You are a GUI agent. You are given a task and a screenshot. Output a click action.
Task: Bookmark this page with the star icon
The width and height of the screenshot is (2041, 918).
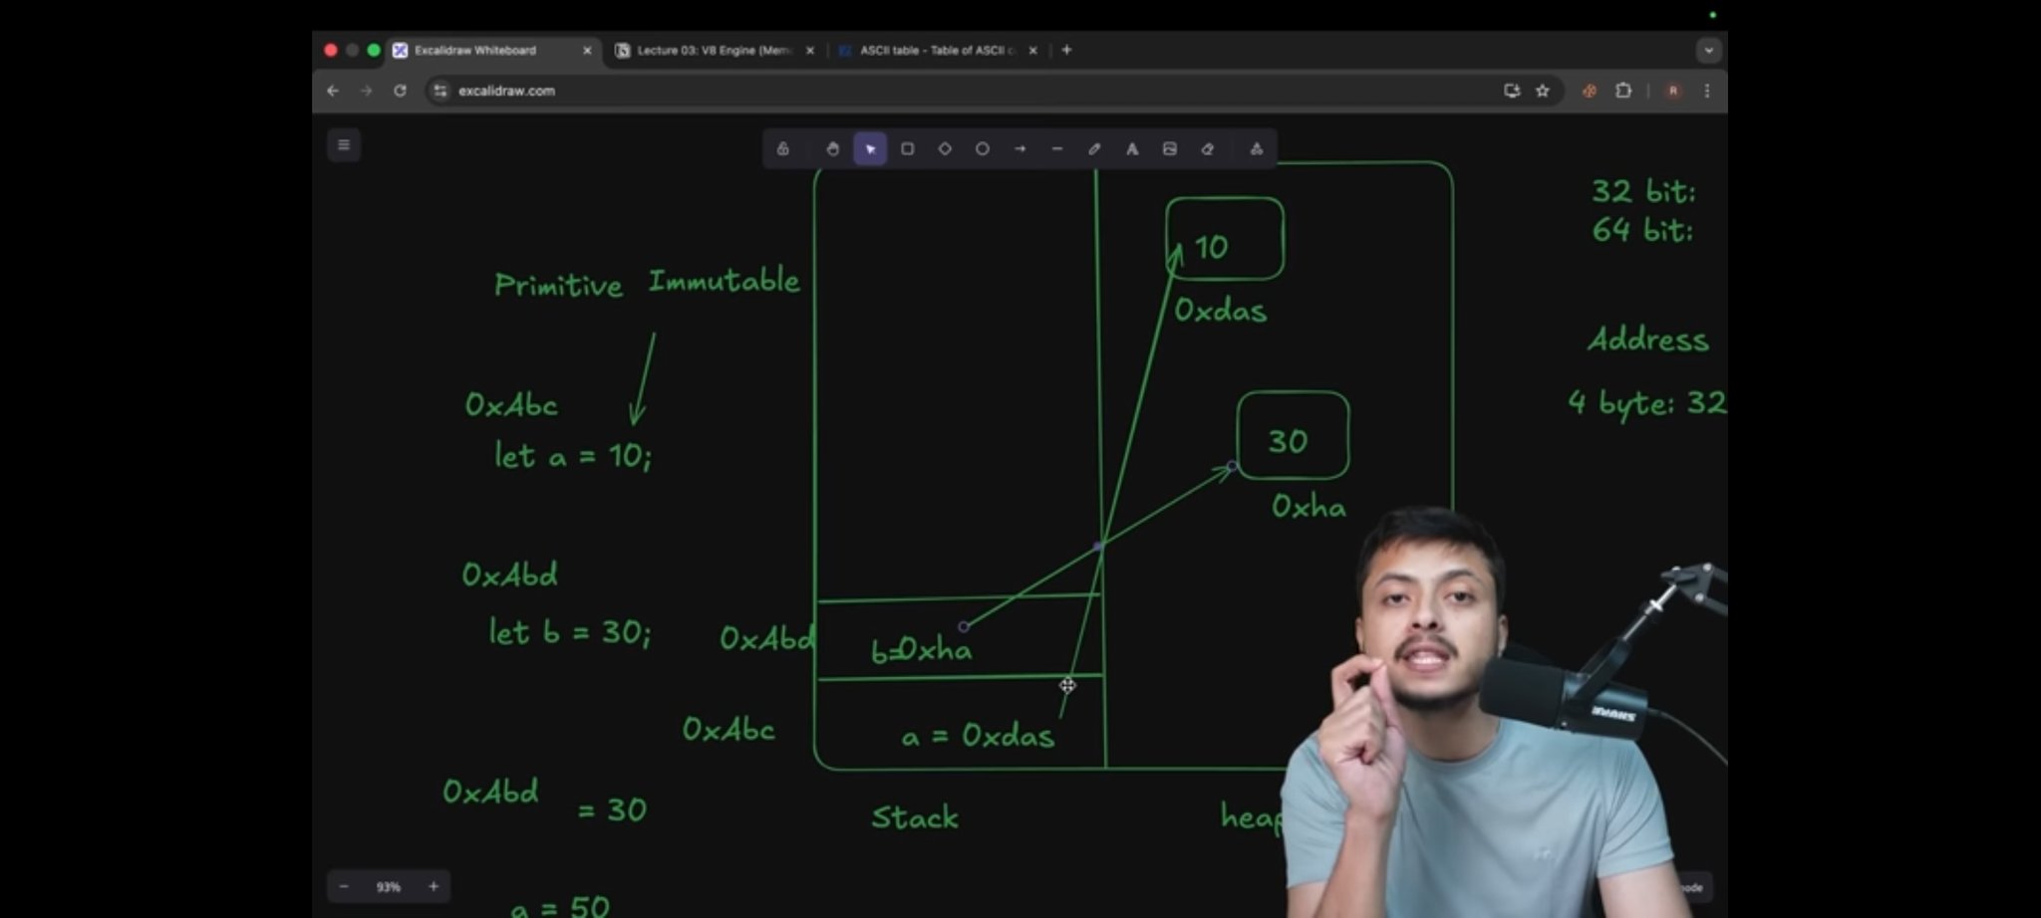pyautogui.click(x=1543, y=91)
